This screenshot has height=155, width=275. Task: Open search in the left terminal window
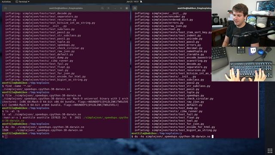[102, 8]
